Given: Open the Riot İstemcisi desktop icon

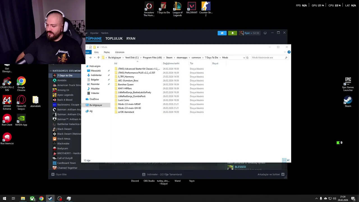Looking at the screenshot, I should (x=7, y=139).
